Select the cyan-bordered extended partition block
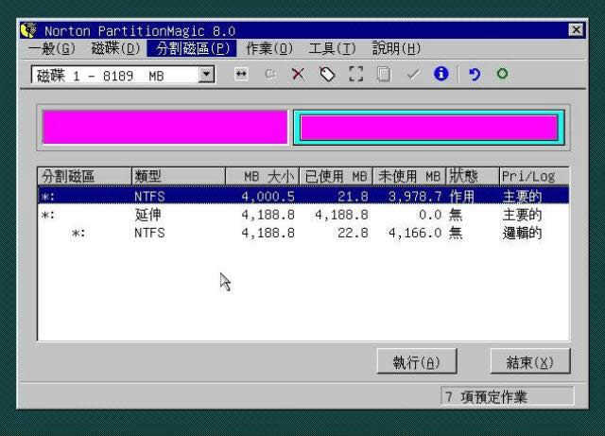Screen dimensions: 605x436 point(429,128)
